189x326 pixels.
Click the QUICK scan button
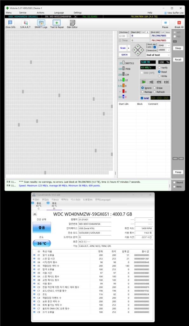pyautogui.click(x=125, y=55)
